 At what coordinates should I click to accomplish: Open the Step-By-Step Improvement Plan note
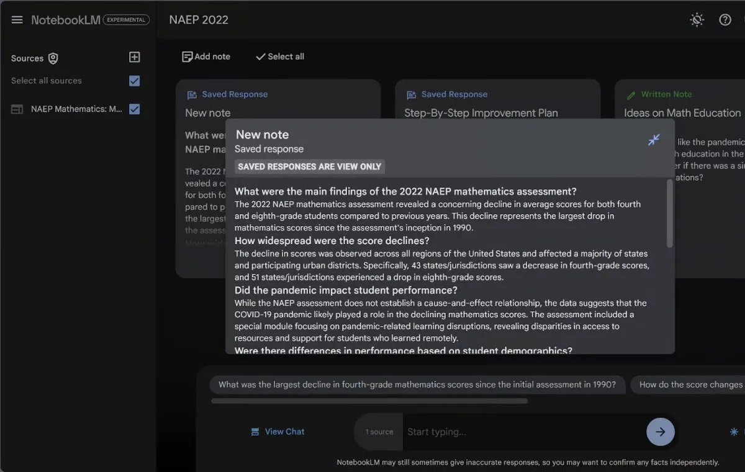point(481,113)
